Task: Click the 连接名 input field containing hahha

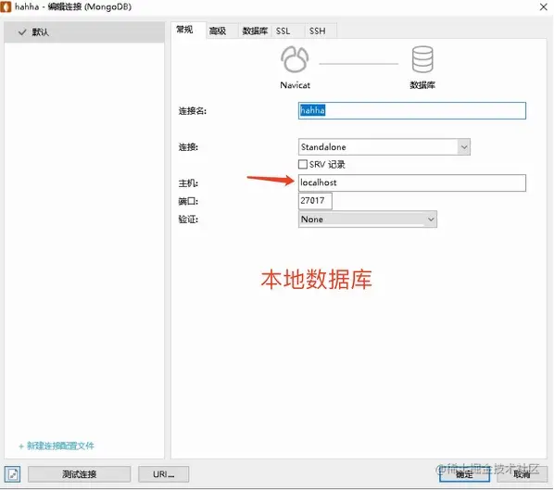Action: 412,110
